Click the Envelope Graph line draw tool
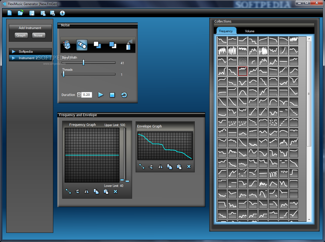 coord(142,166)
